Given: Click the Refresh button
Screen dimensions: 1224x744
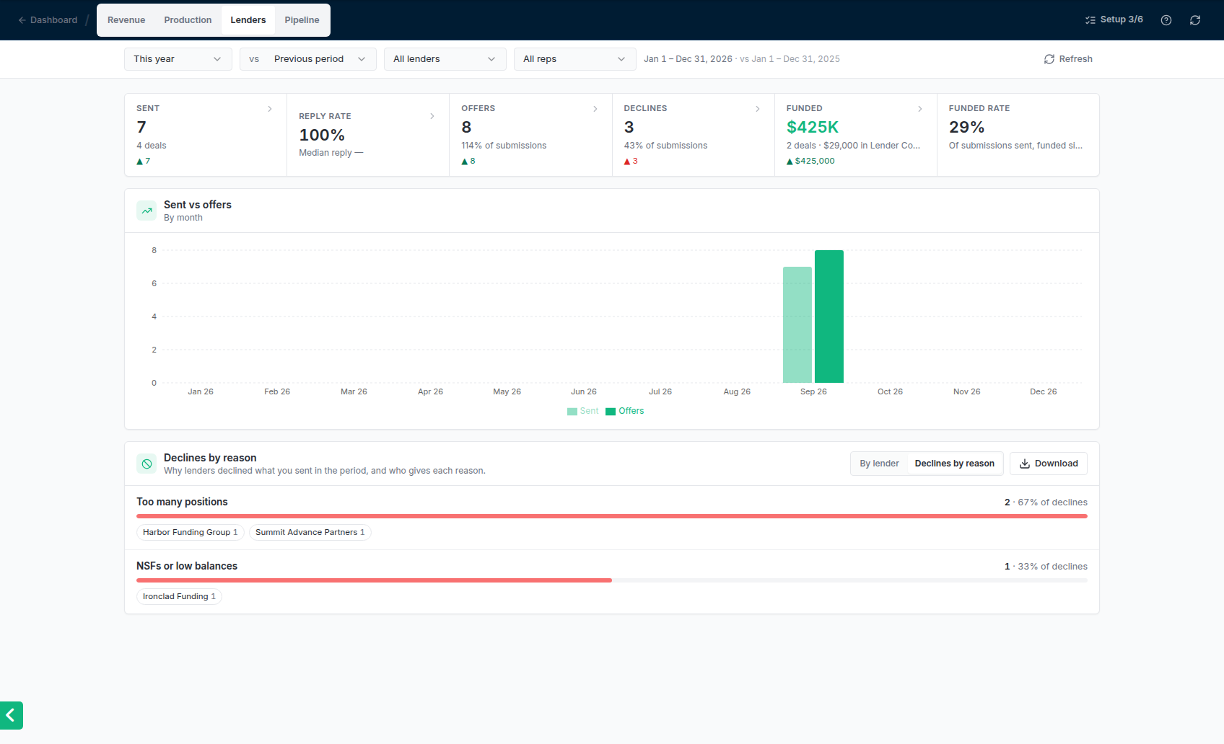Looking at the screenshot, I should click(1068, 59).
